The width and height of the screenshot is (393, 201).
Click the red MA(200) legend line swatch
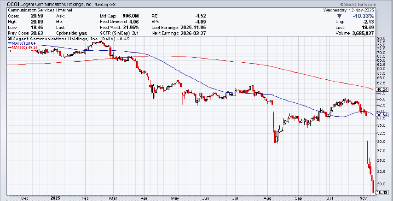pos(10,47)
